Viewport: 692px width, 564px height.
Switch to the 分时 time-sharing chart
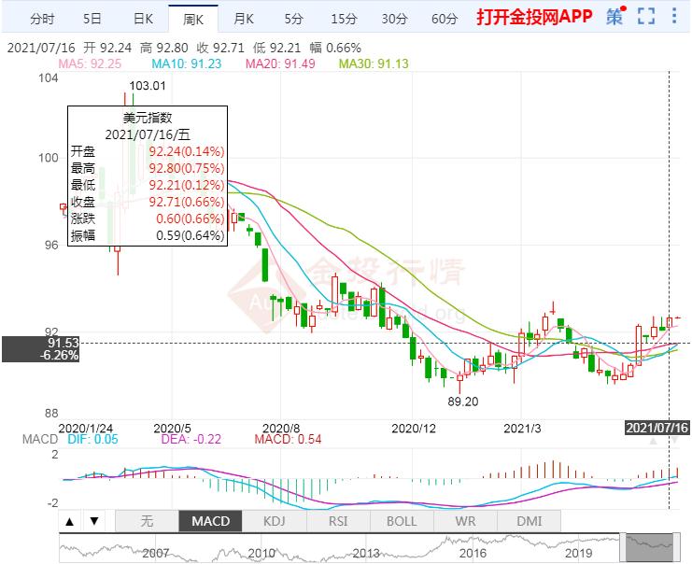tap(42, 18)
